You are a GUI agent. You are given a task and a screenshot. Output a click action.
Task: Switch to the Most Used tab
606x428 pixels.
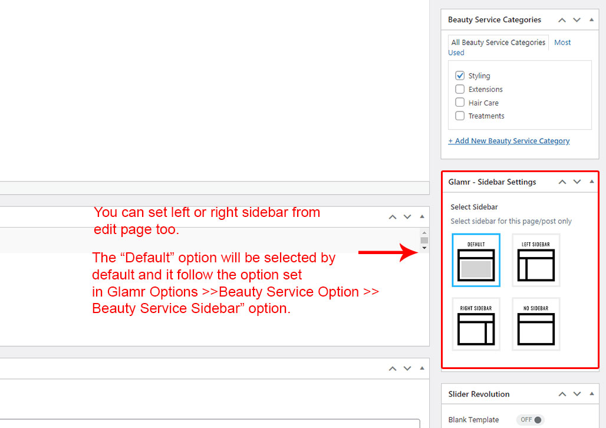point(562,42)
